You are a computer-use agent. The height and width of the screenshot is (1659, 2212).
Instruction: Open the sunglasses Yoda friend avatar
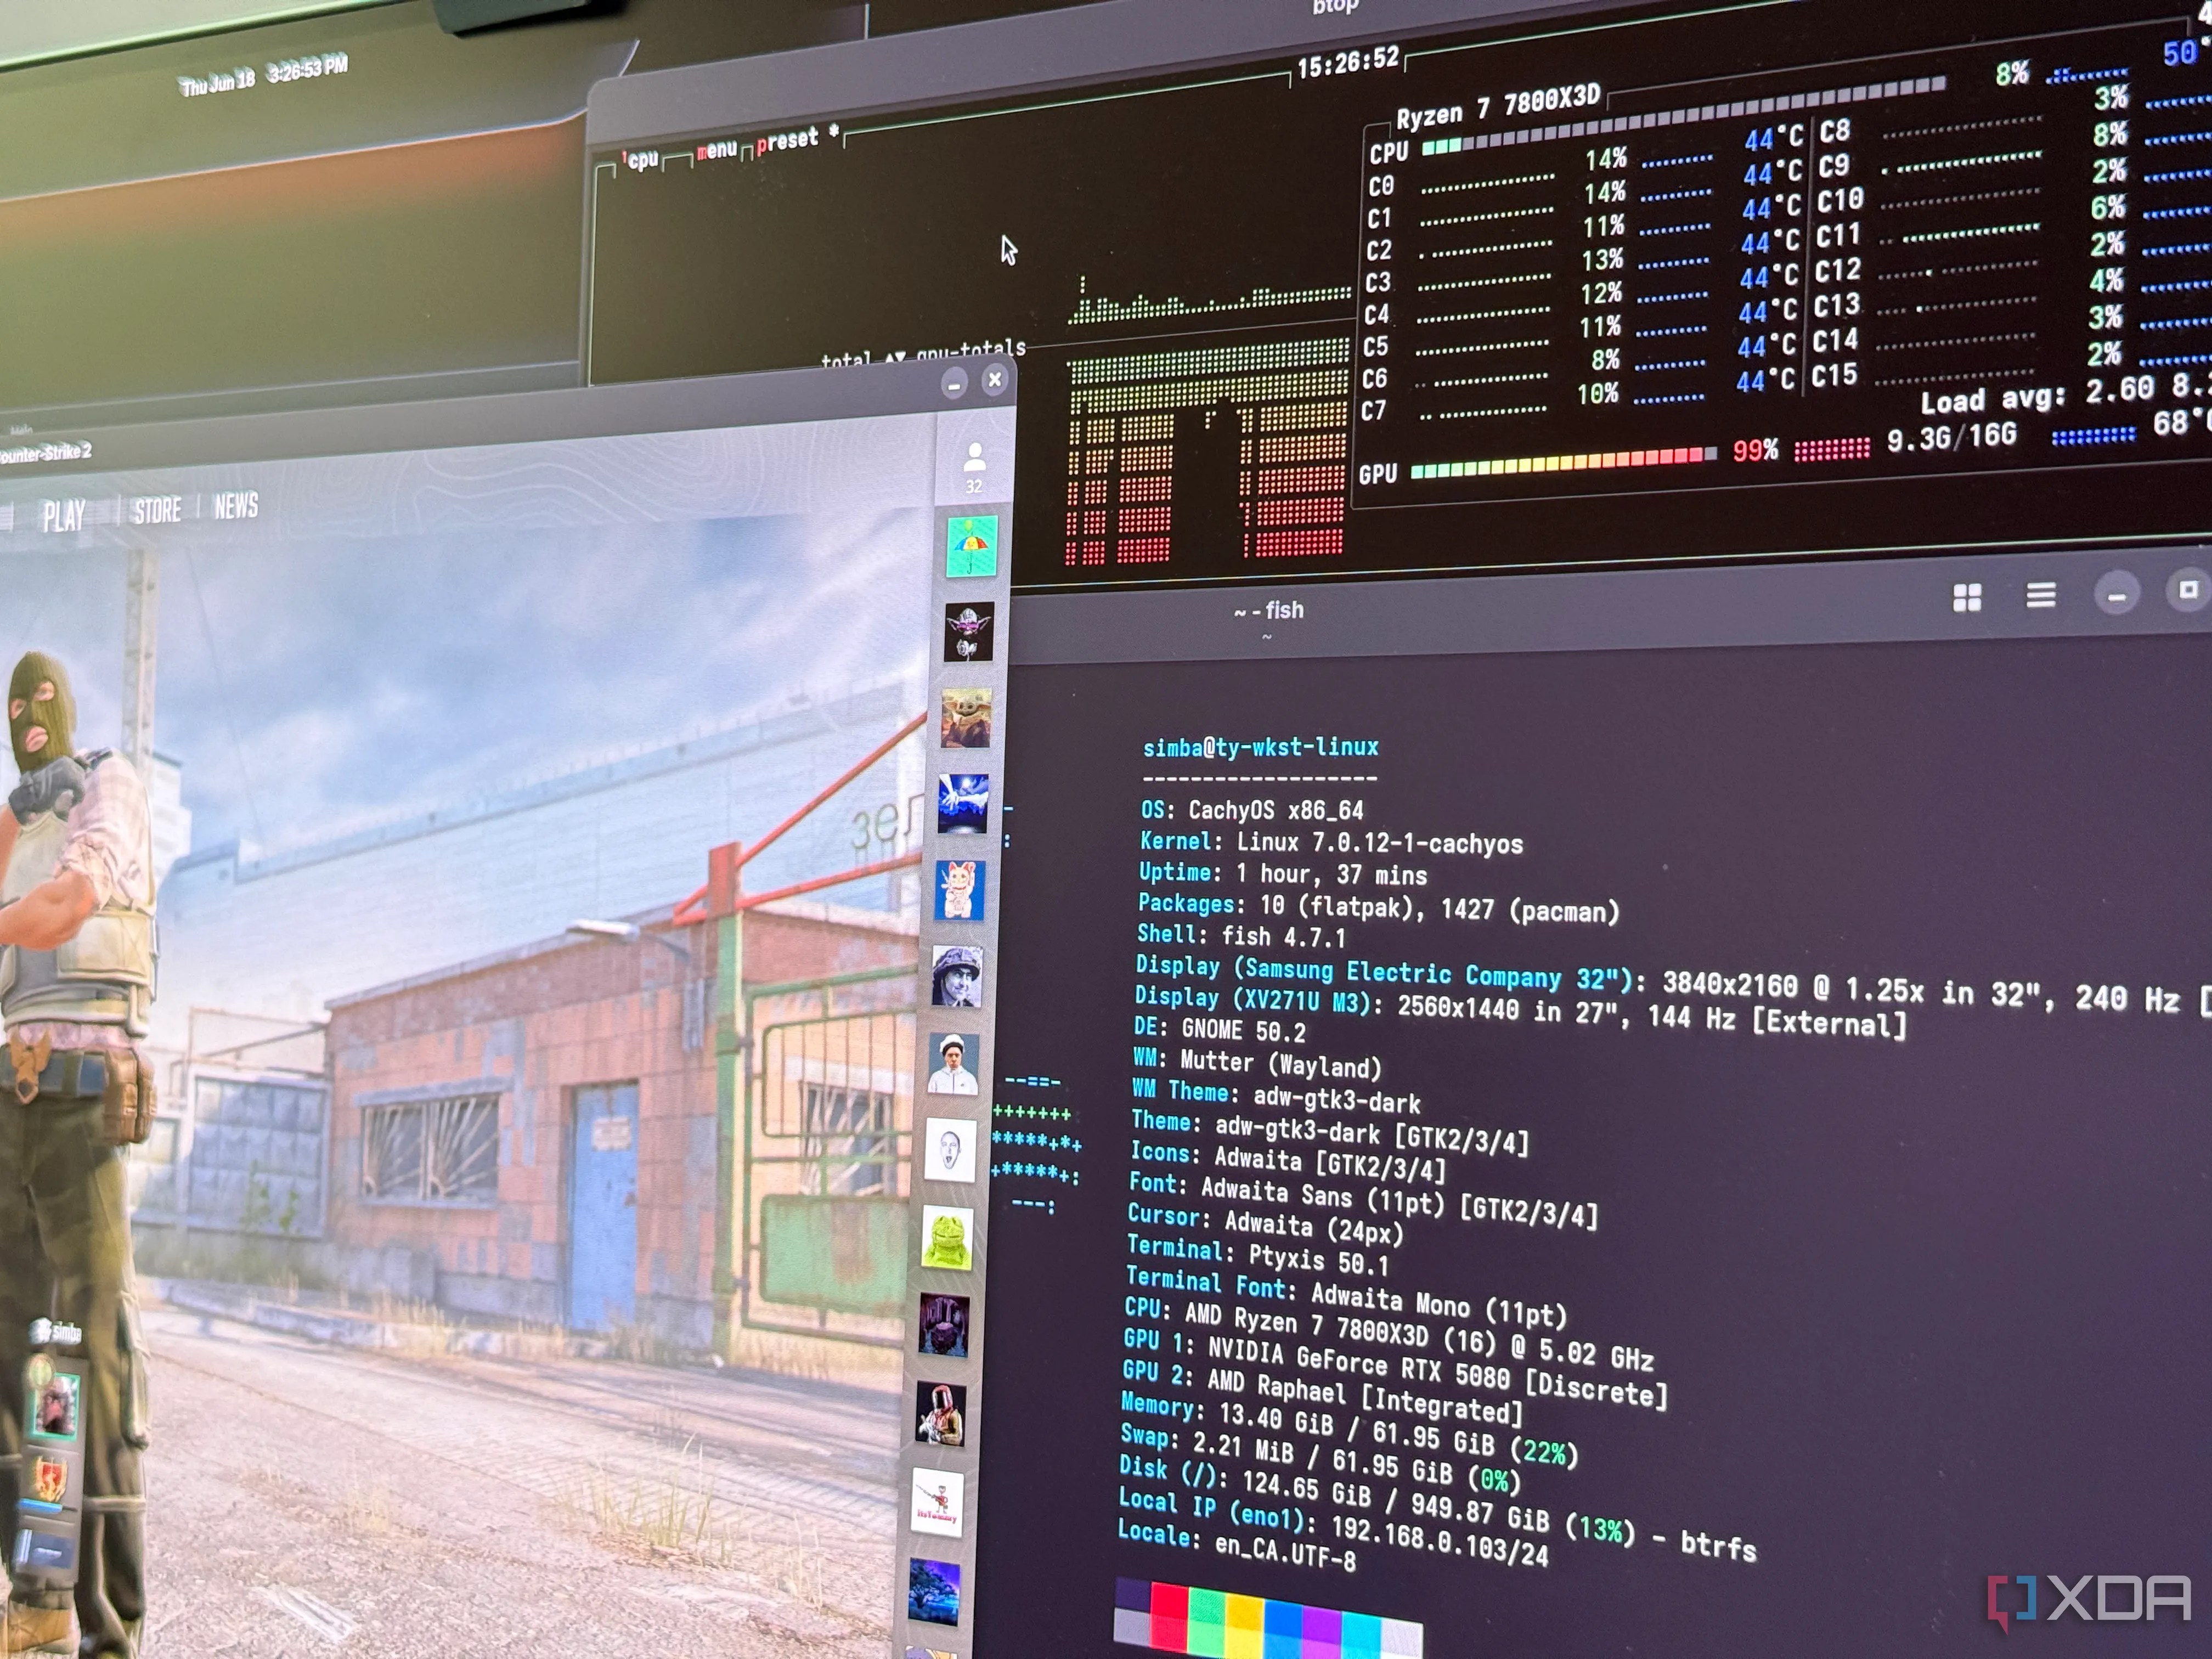coord(968,632)
